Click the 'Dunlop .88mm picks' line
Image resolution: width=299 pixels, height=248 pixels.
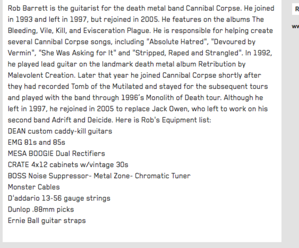(41, 210)
